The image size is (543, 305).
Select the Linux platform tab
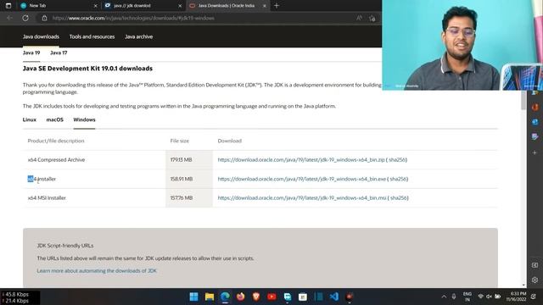[30, 119]
